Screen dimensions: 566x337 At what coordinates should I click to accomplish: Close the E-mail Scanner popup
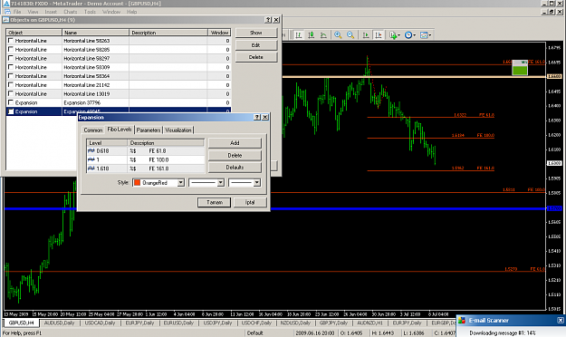561,320
